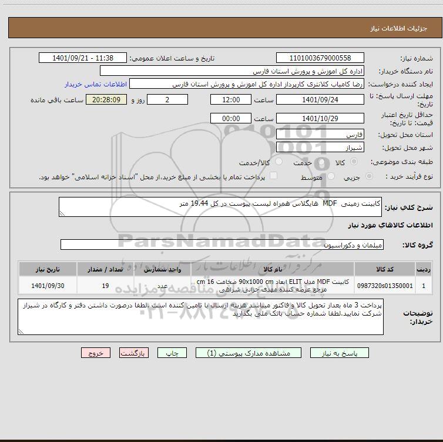The width and height of the screenshot is (443, 442).
Task: Click the price validity date 1401/10/29 field
Action: (x=320, y=118)
